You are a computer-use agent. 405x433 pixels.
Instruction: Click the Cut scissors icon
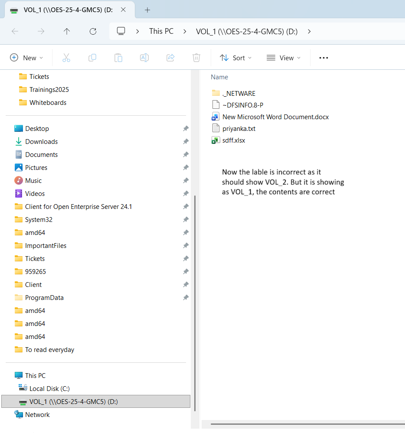[66, 58]
